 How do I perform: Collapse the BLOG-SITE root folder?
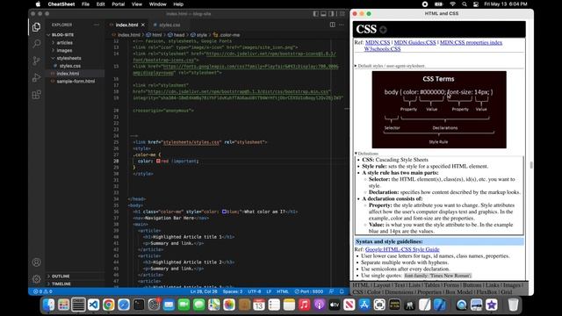62,35
